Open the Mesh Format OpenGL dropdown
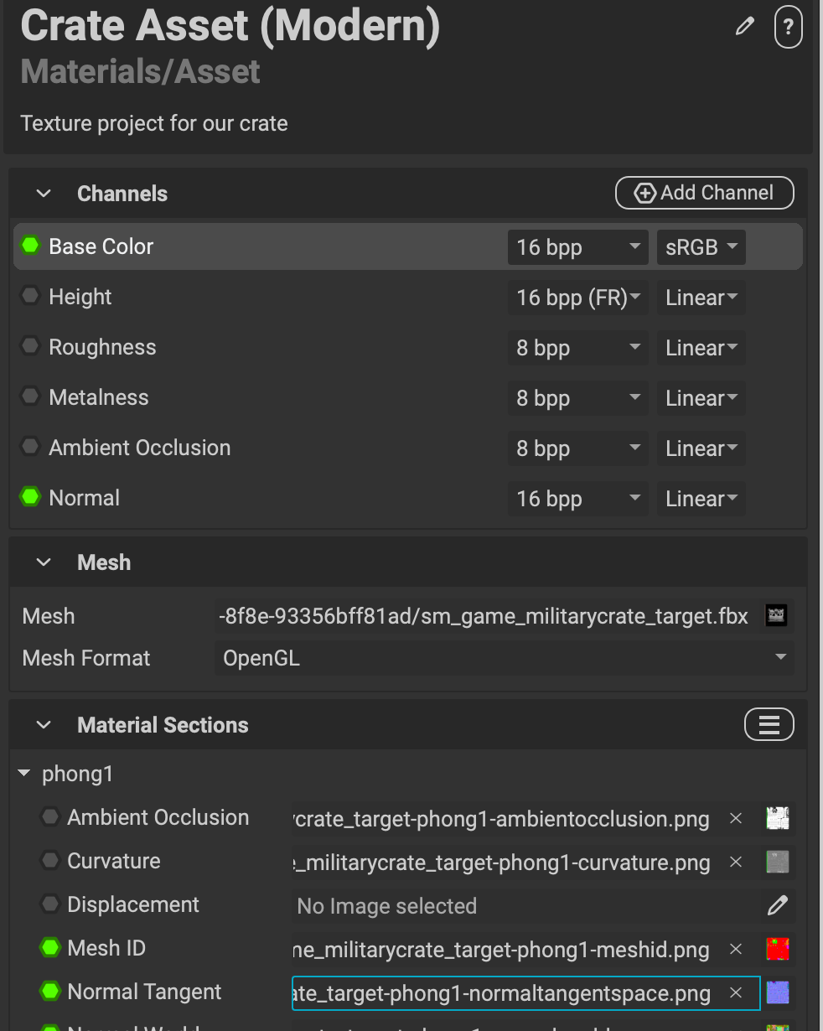Image resolution: width=823 pixels, height=1031 pixels. tap(504, 658)
